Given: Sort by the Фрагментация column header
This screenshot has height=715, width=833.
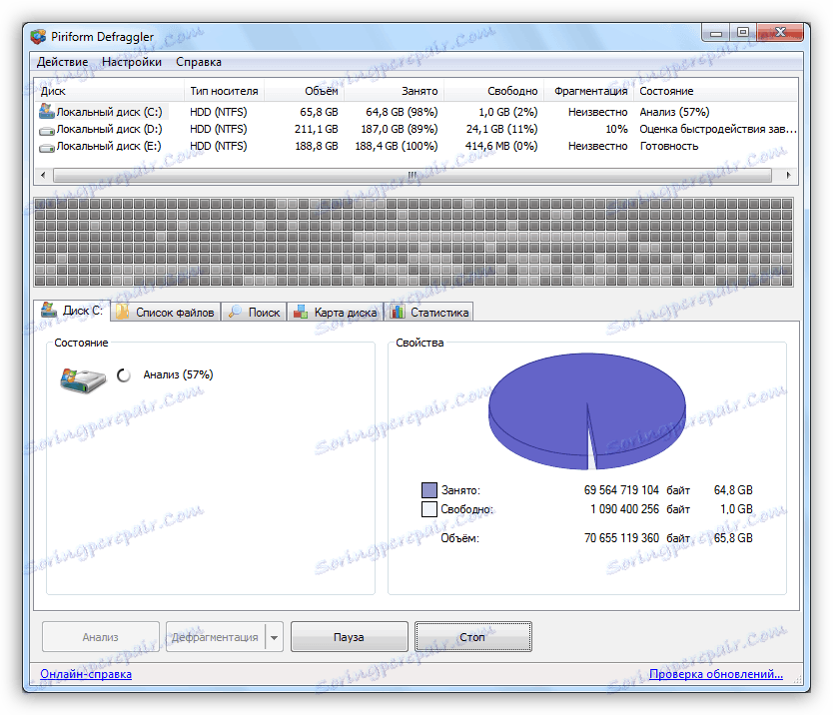Looking at the screenshot, I should [588, 91].
